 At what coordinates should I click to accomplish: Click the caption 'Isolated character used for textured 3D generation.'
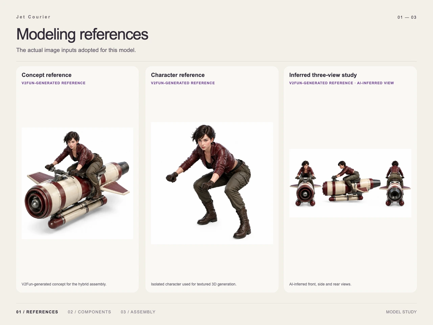pos(194,284)
